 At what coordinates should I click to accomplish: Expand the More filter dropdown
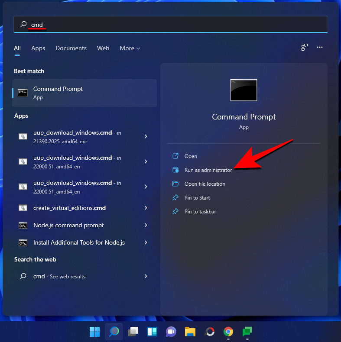(x=130, y=48)
